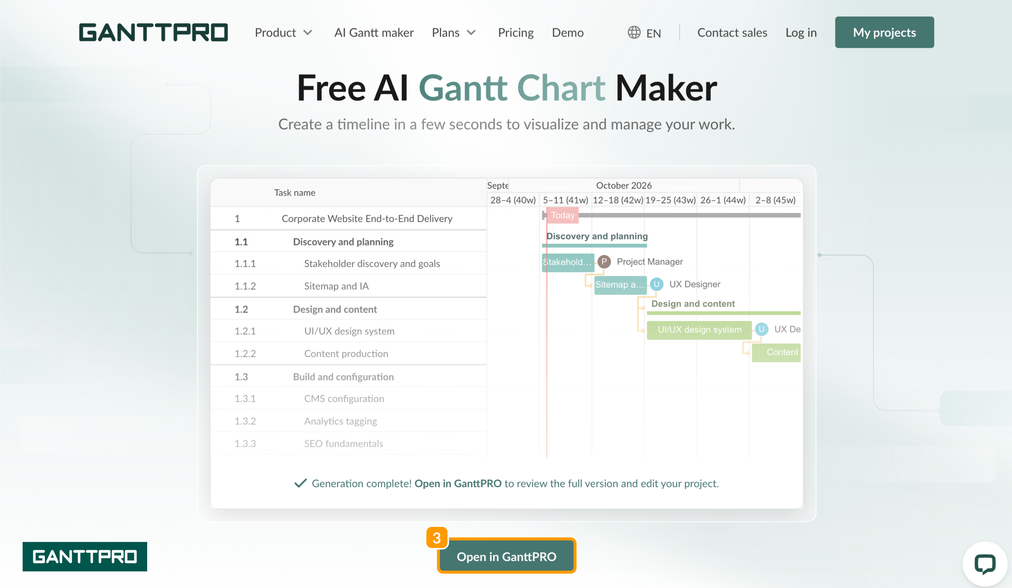The image size is (1012, 588).
Task: Open the Demo page
Action: click(x=568, y=32)
